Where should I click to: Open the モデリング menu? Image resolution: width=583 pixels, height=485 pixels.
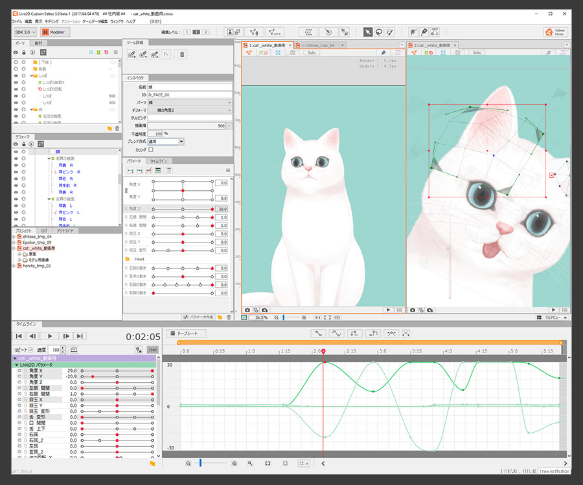(x=52, y=21)
